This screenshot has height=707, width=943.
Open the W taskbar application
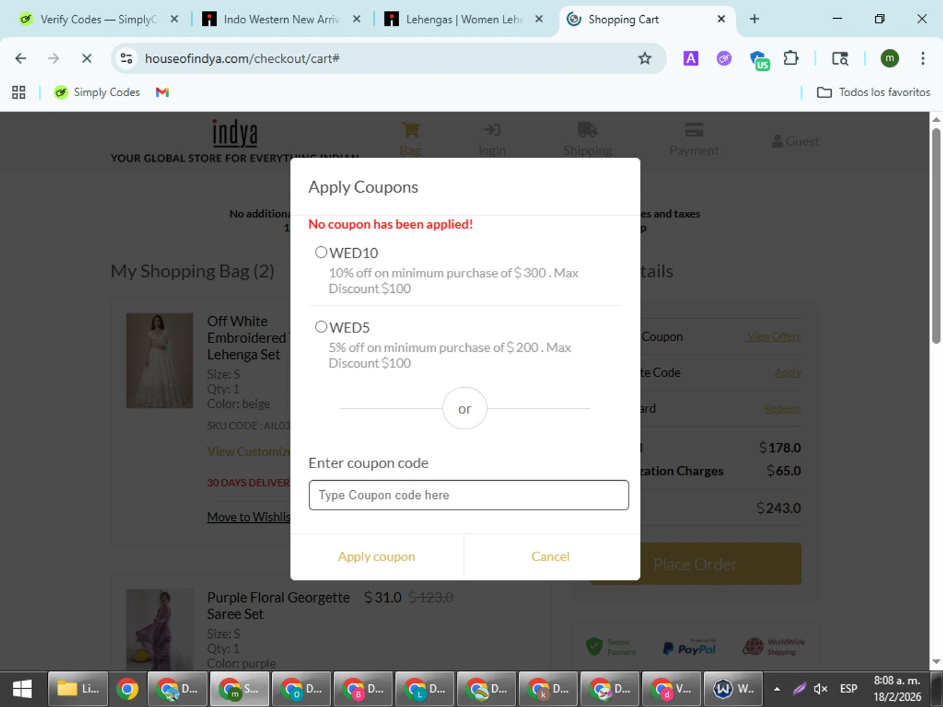(x=734, y=689)
